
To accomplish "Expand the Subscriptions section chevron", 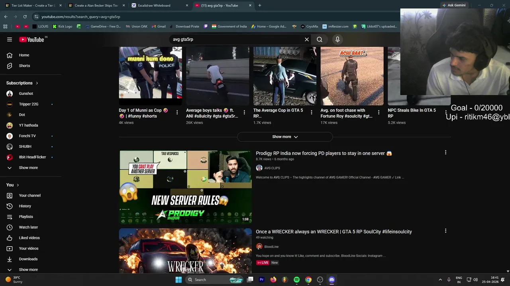I will tap(37, 83).
